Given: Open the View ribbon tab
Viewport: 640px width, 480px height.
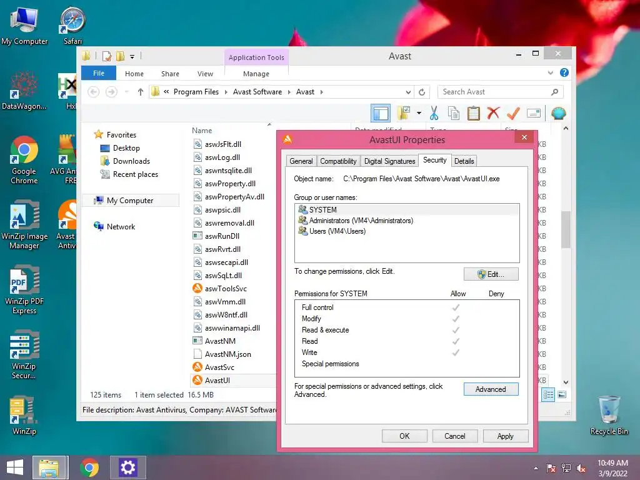Looking at the screenshot, I should click(x=205, y=74).
